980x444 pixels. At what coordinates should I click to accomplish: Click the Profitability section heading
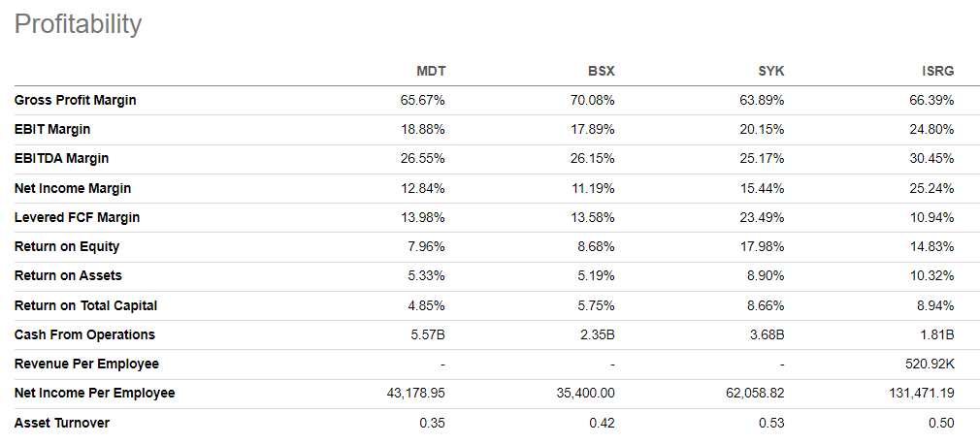pos(78,24)
